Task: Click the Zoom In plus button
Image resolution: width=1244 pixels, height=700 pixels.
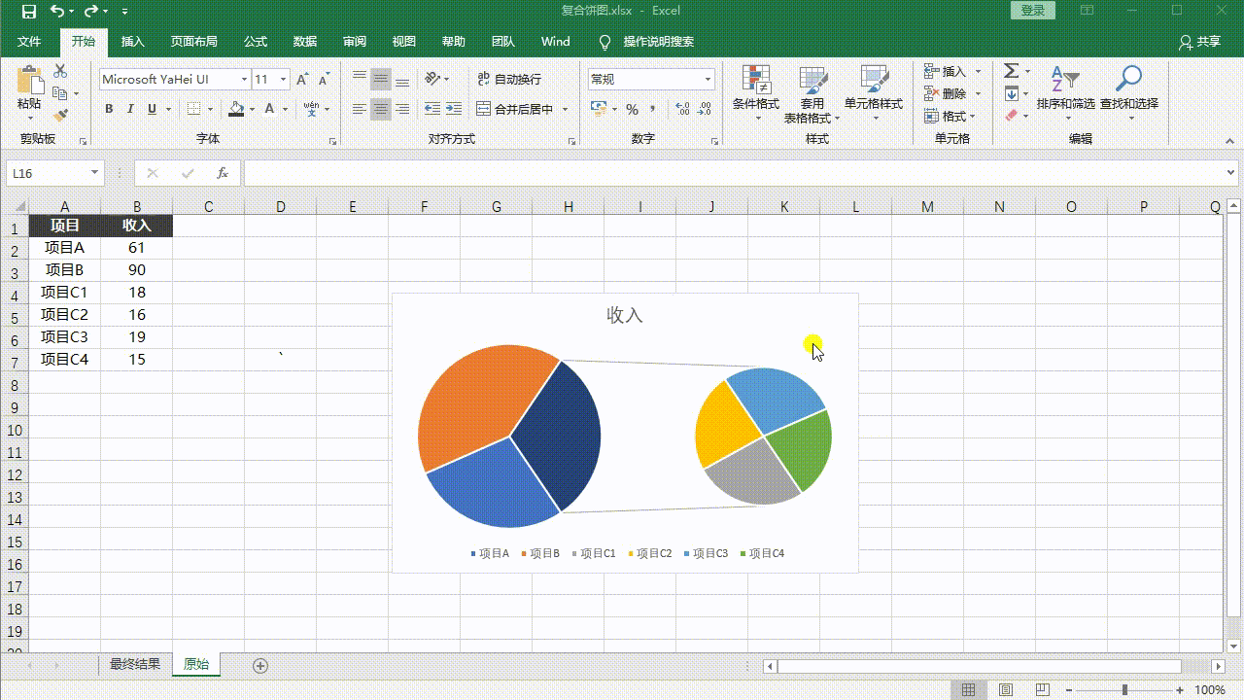Action: [x=1181, y=689]
